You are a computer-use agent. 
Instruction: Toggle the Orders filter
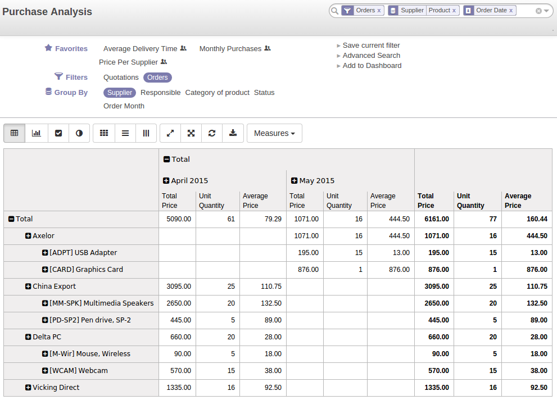coord(157,78)
